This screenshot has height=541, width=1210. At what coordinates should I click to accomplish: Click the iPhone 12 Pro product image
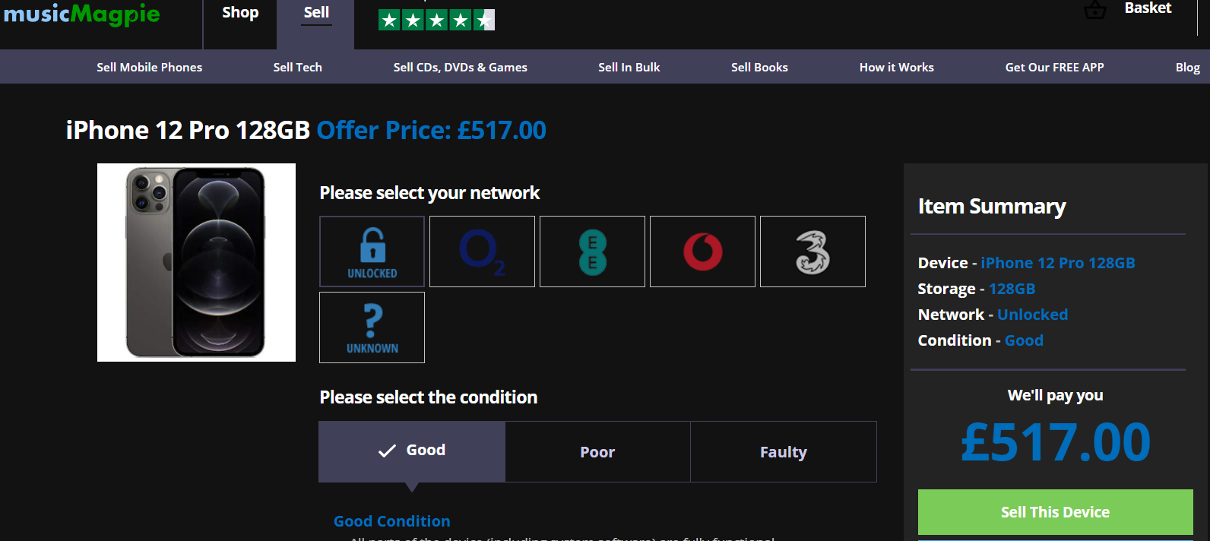point(196,262)
